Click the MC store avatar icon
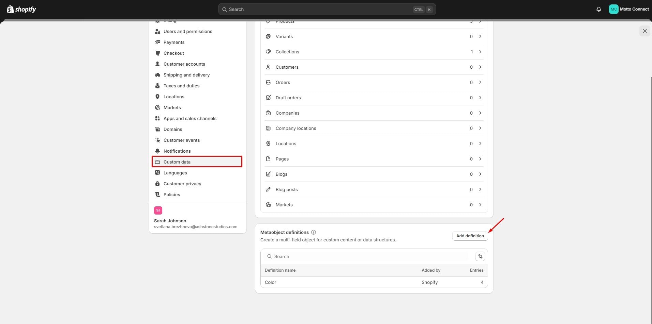The image size is (652, 324). (x=613, y=9)
